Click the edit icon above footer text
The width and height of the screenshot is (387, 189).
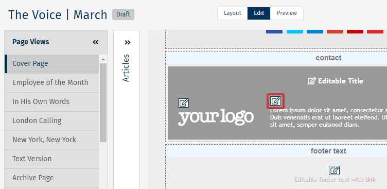tap(334, 170)
